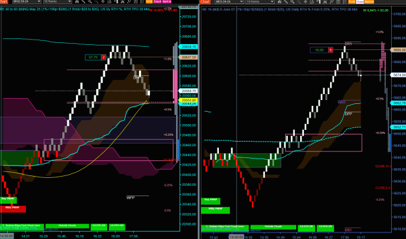Click magenta Cloud button on left toolbar
The height and width of the screenshot is (239, 406).
tap(157, 1)
